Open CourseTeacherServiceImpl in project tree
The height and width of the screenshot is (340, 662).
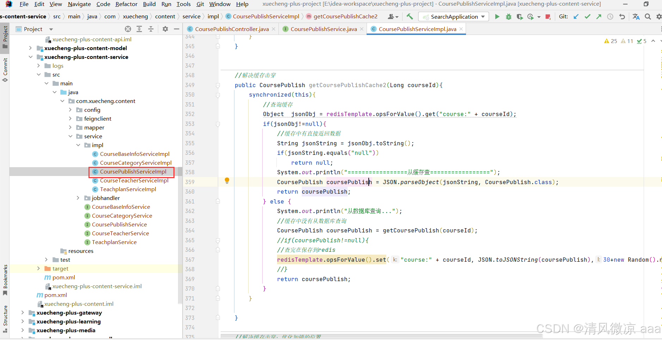(134, 180)
